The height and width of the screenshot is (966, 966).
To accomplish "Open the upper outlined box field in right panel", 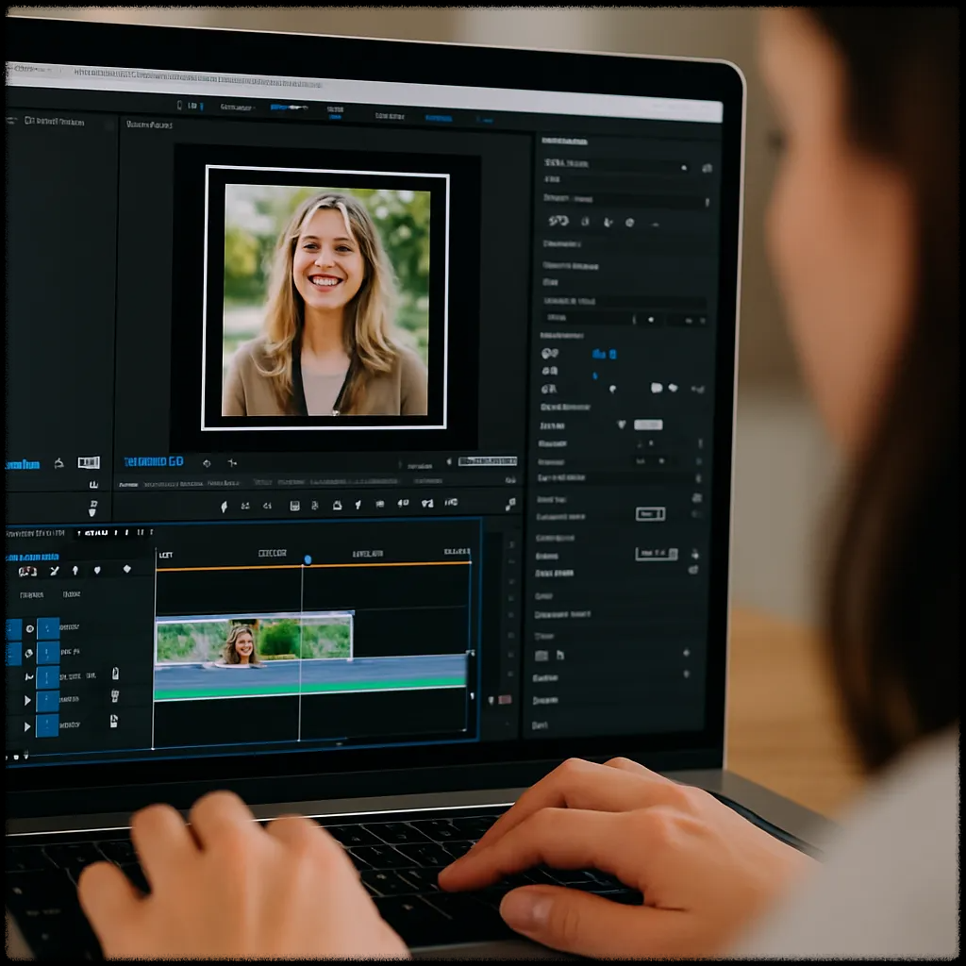I will point(651,514).
